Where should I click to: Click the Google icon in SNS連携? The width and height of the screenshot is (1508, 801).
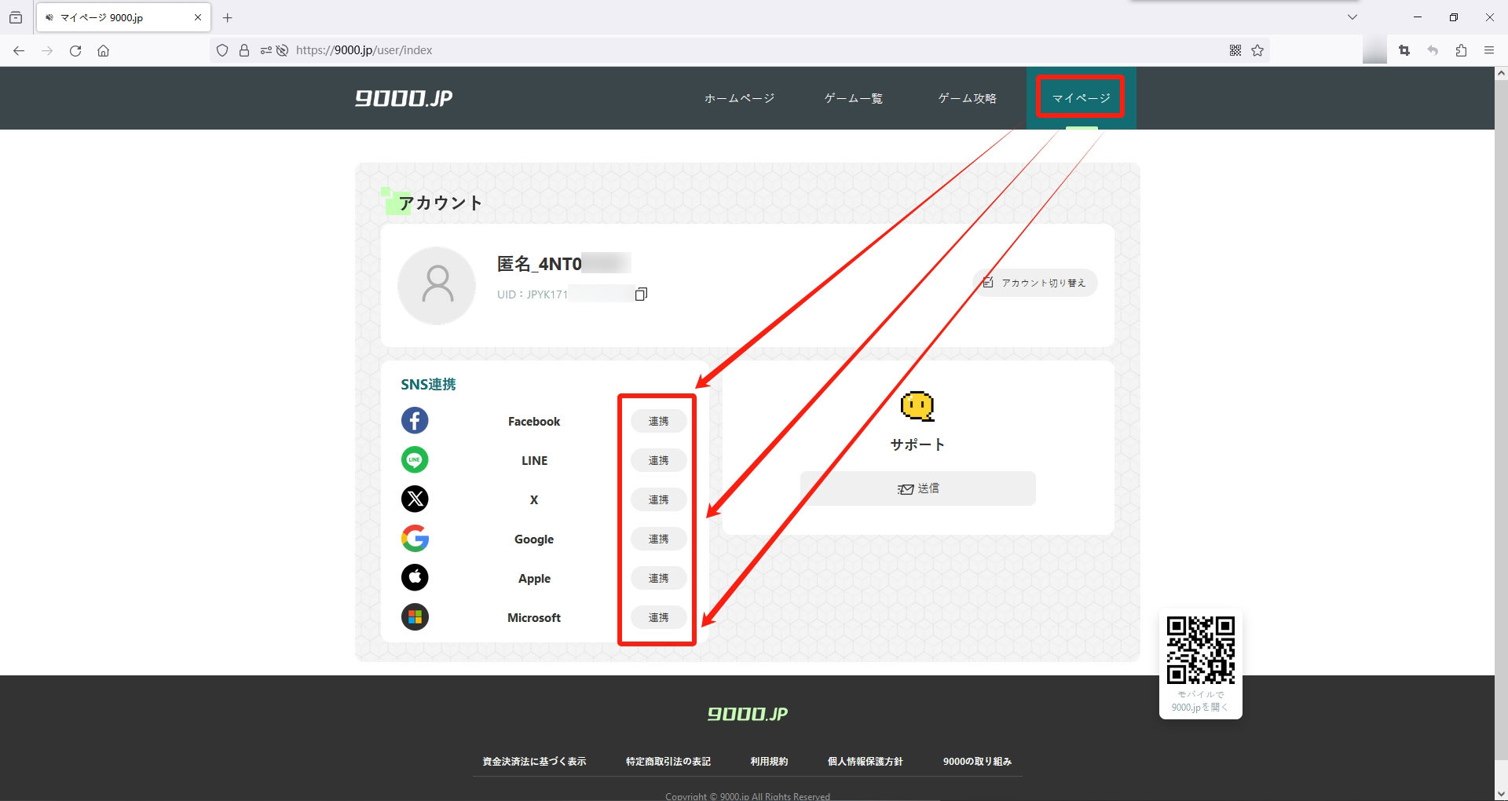[415, 539]
